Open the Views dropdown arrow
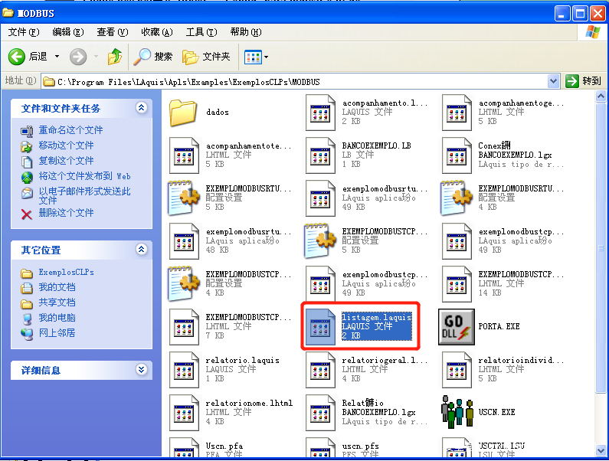Image resolution: width=609 pixels, height=461 pixels. pos(266,57)
